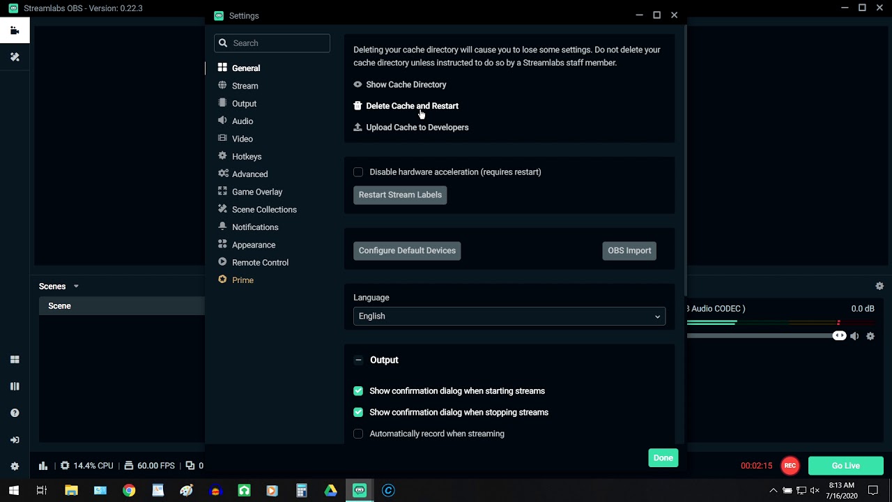Click search magnifier icon in Settings
Screen dimensions: 892x502
tap(223, 43)
